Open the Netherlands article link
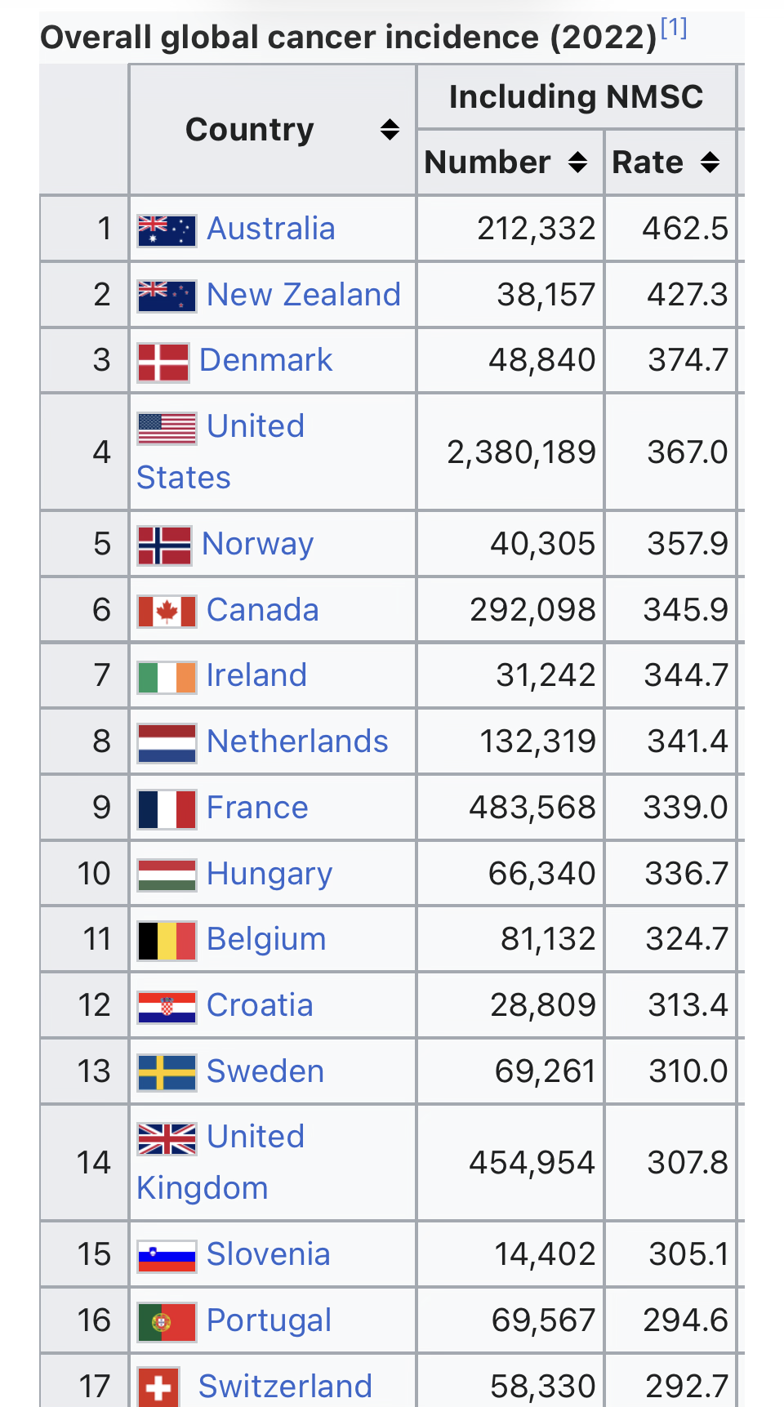This screenshot has width=784, height=1407. (x=297, y=741)
